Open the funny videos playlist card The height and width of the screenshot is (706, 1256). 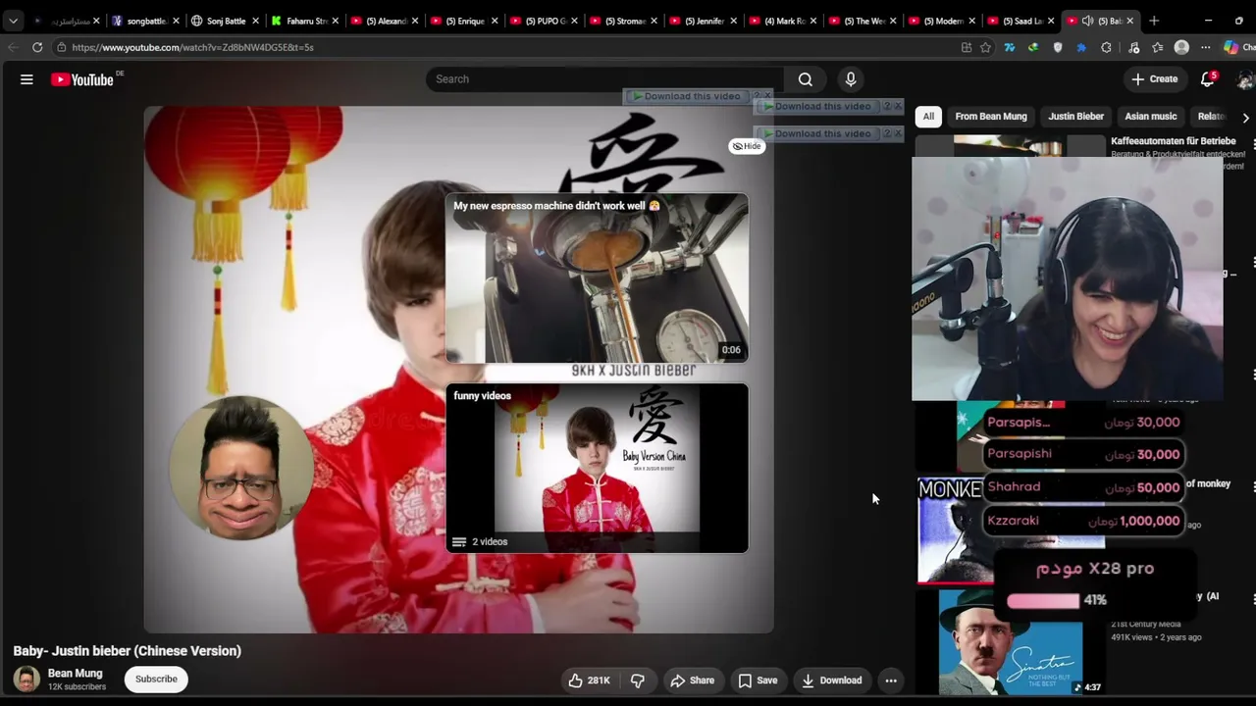(597, 468)
